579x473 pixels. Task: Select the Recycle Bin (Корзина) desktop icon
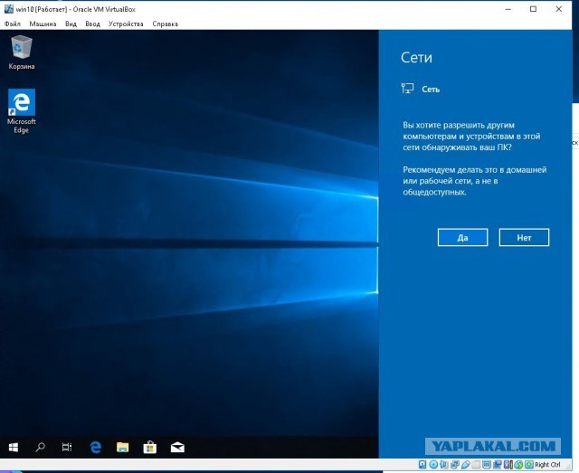click(x=22, y=52)
